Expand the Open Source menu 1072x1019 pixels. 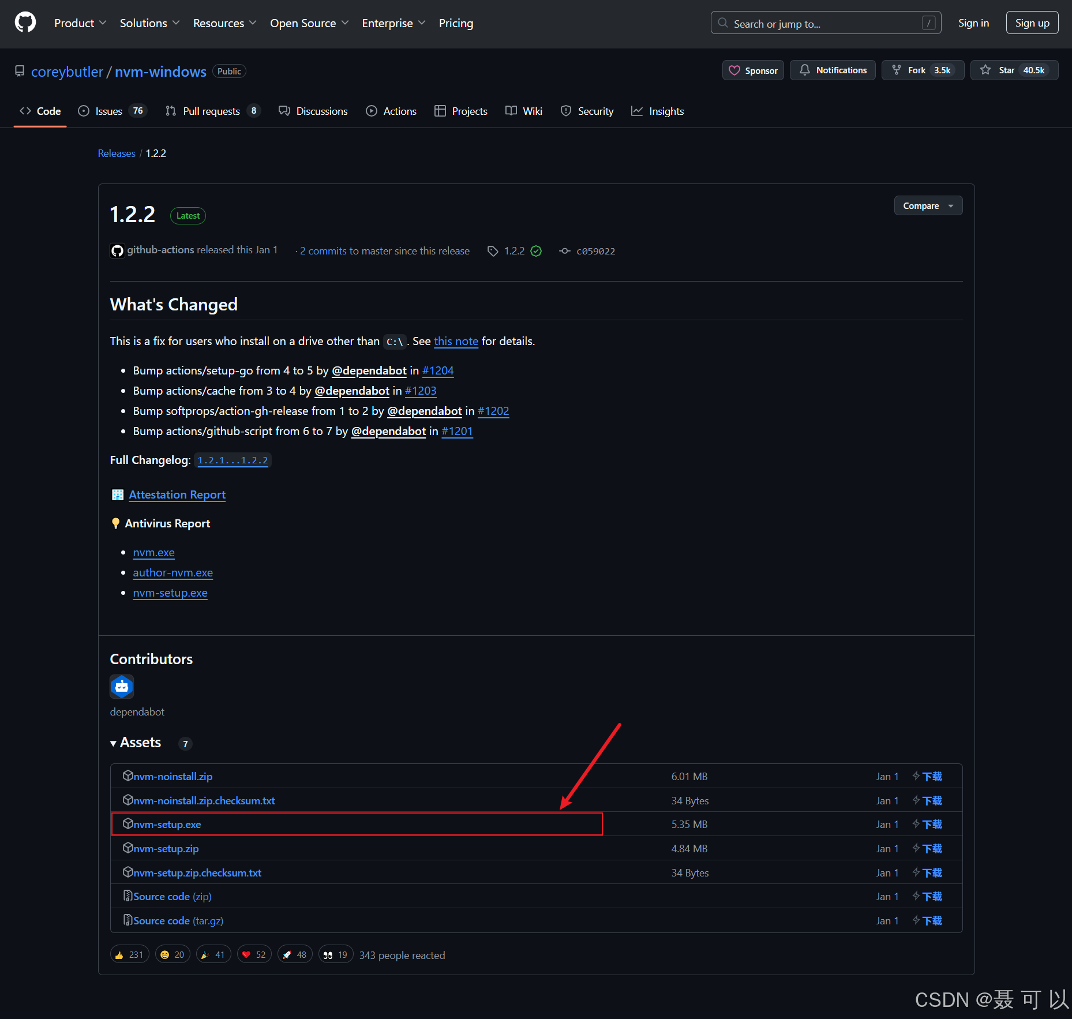(309, 23)
